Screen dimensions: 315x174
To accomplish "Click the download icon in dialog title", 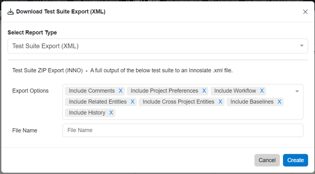I will (10, 12).
